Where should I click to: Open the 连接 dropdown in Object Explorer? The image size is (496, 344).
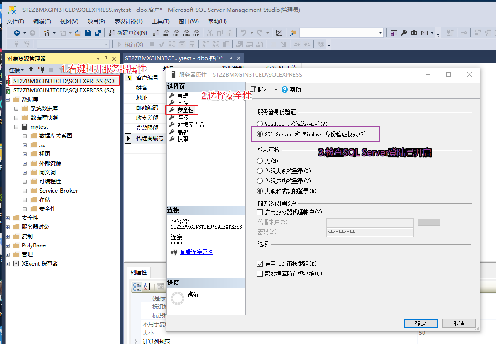coord(16,70)
